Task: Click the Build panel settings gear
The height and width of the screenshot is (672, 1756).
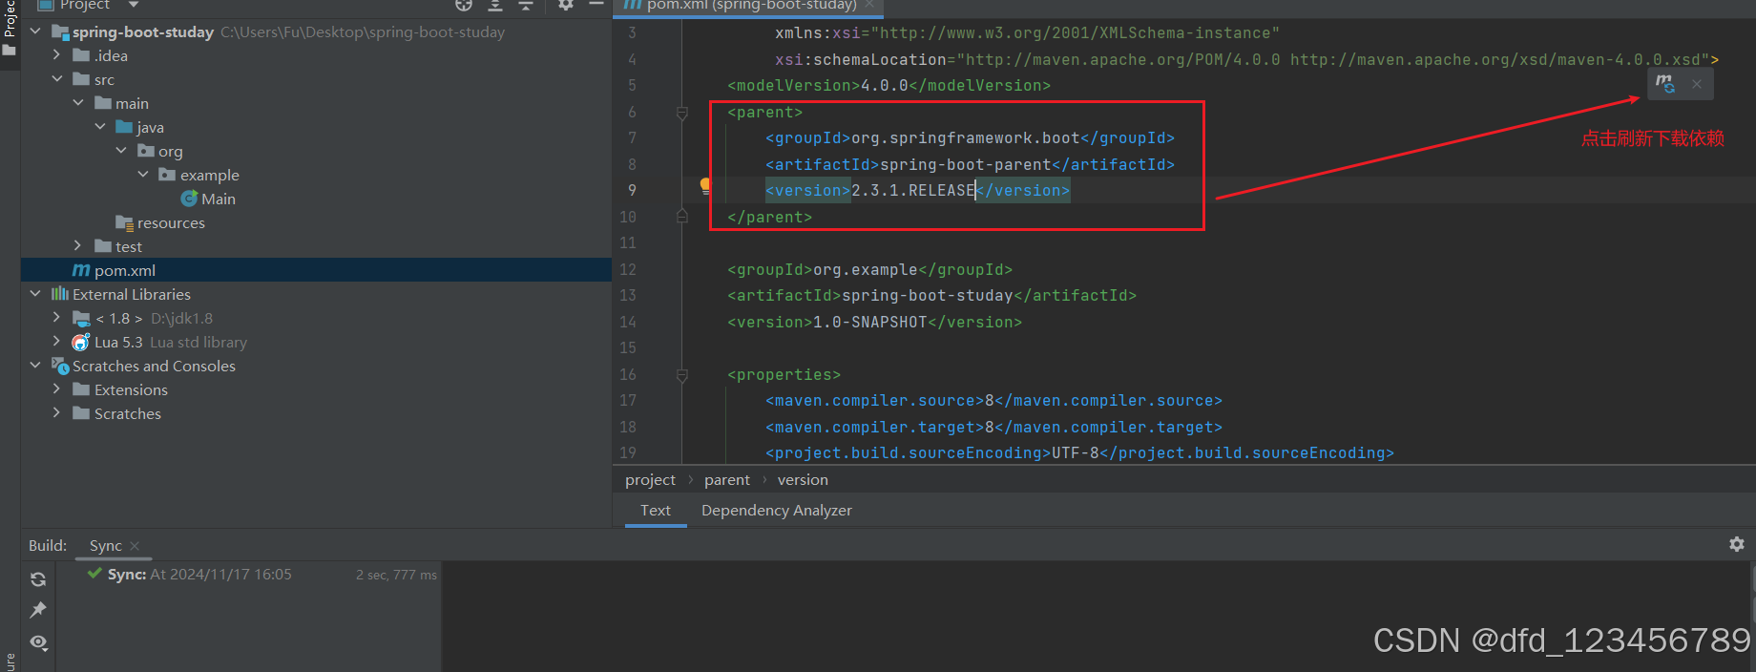Action: 1737,544
